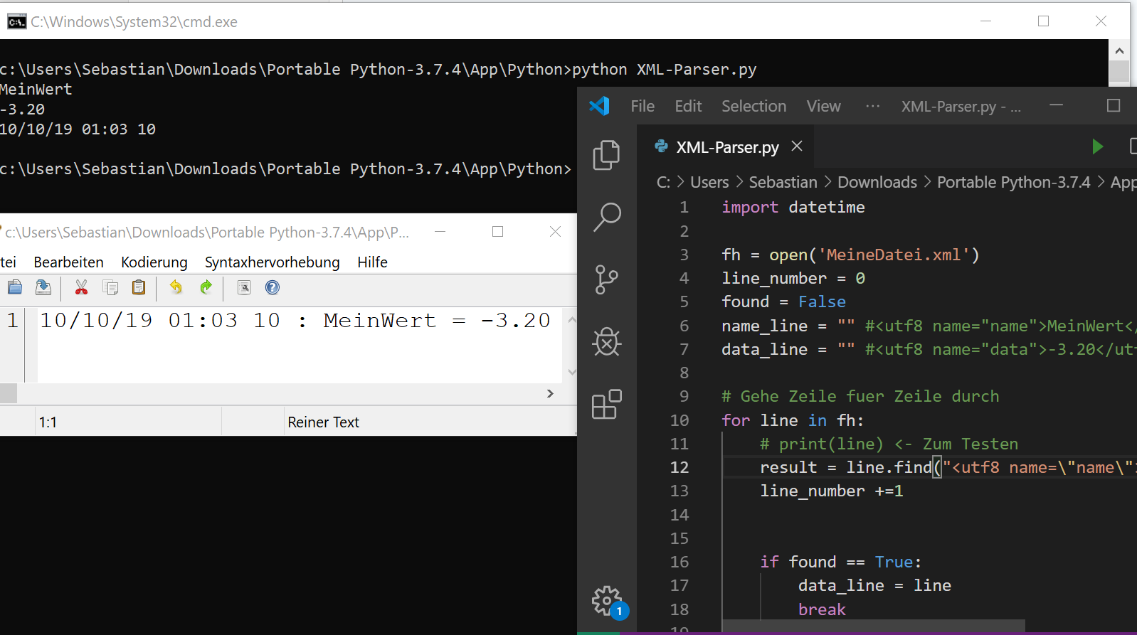
Task: Click the Python file icon on the tab
Action: [661, 146]
